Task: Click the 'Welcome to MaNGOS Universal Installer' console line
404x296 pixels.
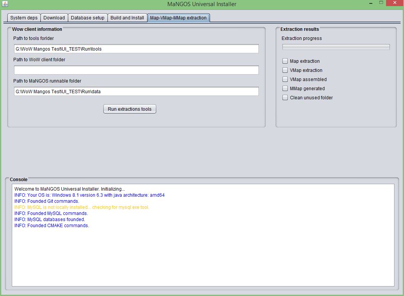Action: (70, 189)
